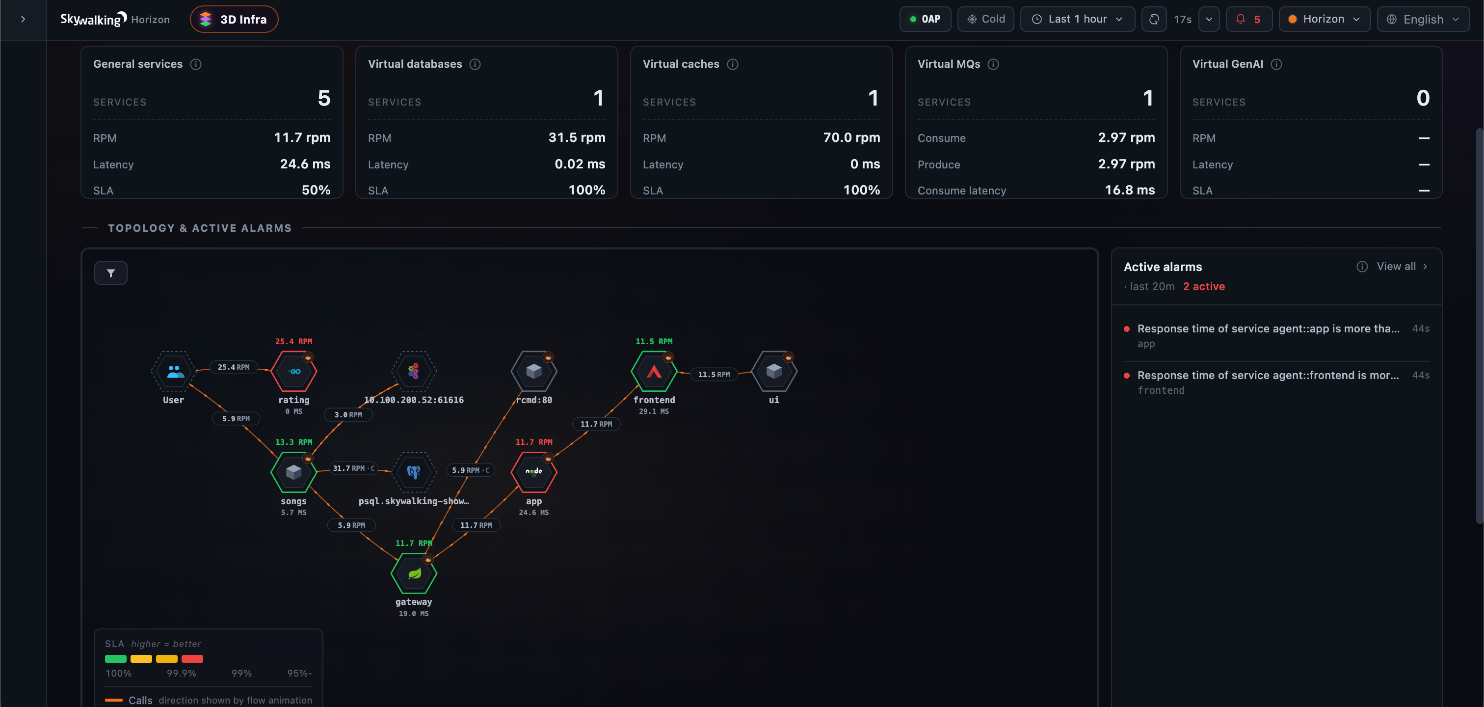The height and width of the screenshot is (707, 1484).
Task: Expand the left sidebar chevron
Action: (23, 19)
